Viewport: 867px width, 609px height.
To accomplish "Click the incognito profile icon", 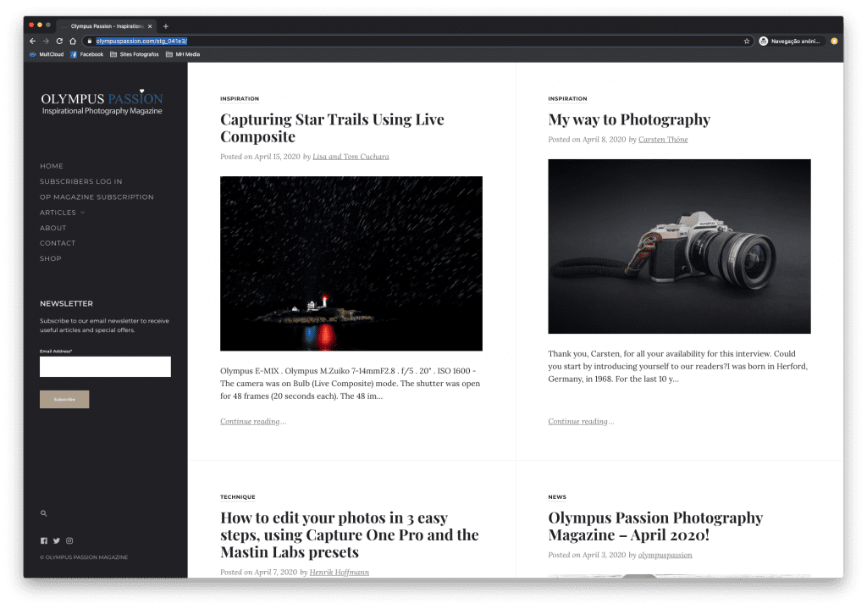I will point(764,41).
